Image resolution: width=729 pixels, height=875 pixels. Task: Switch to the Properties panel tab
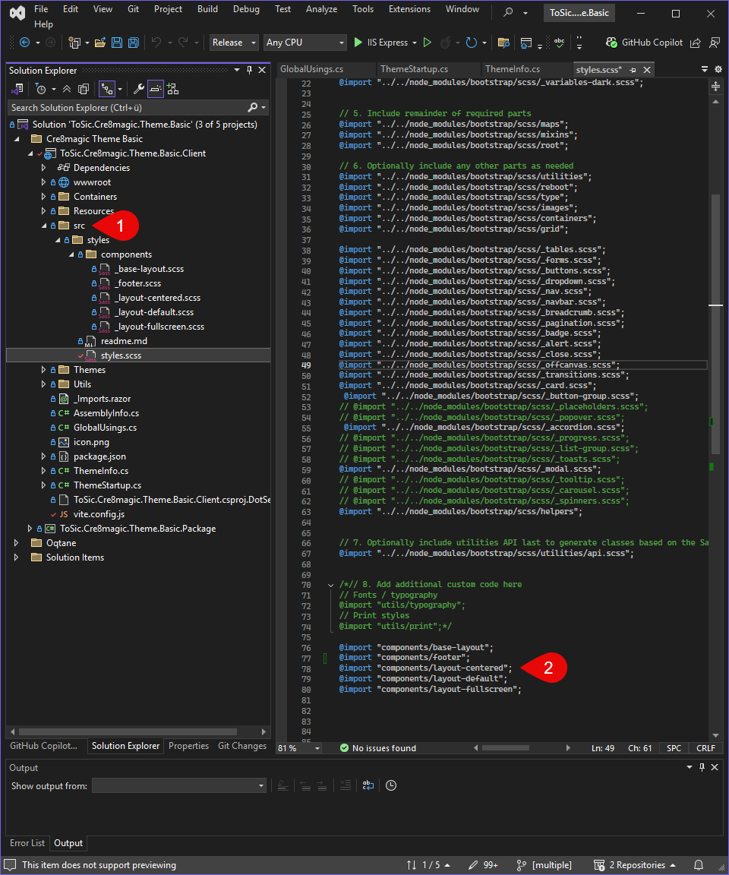pos(188,746)
